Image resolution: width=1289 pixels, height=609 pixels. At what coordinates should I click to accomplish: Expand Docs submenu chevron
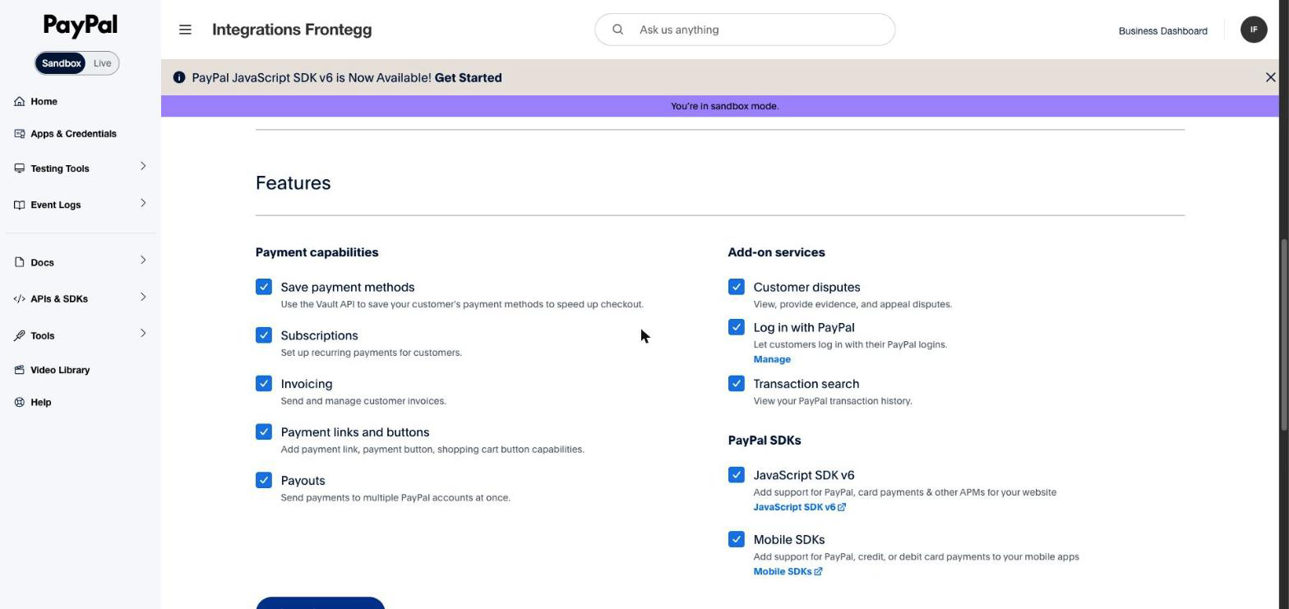click(x=143, y=261)
